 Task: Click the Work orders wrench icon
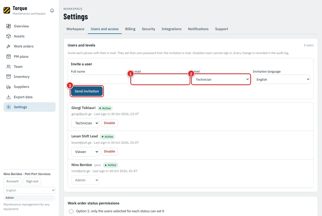9,46
